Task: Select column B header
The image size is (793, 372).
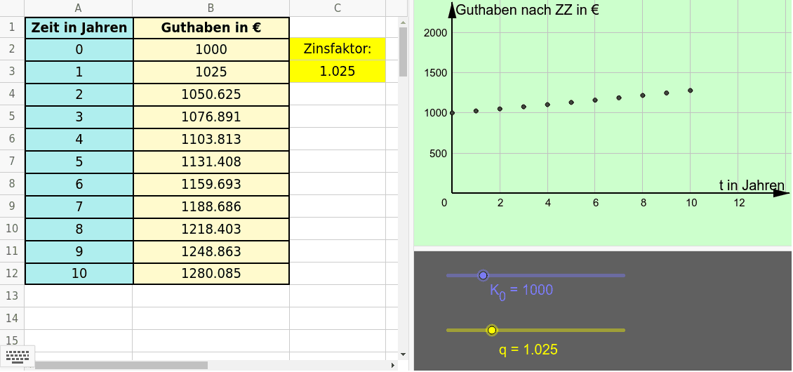Action: point(211,8)
